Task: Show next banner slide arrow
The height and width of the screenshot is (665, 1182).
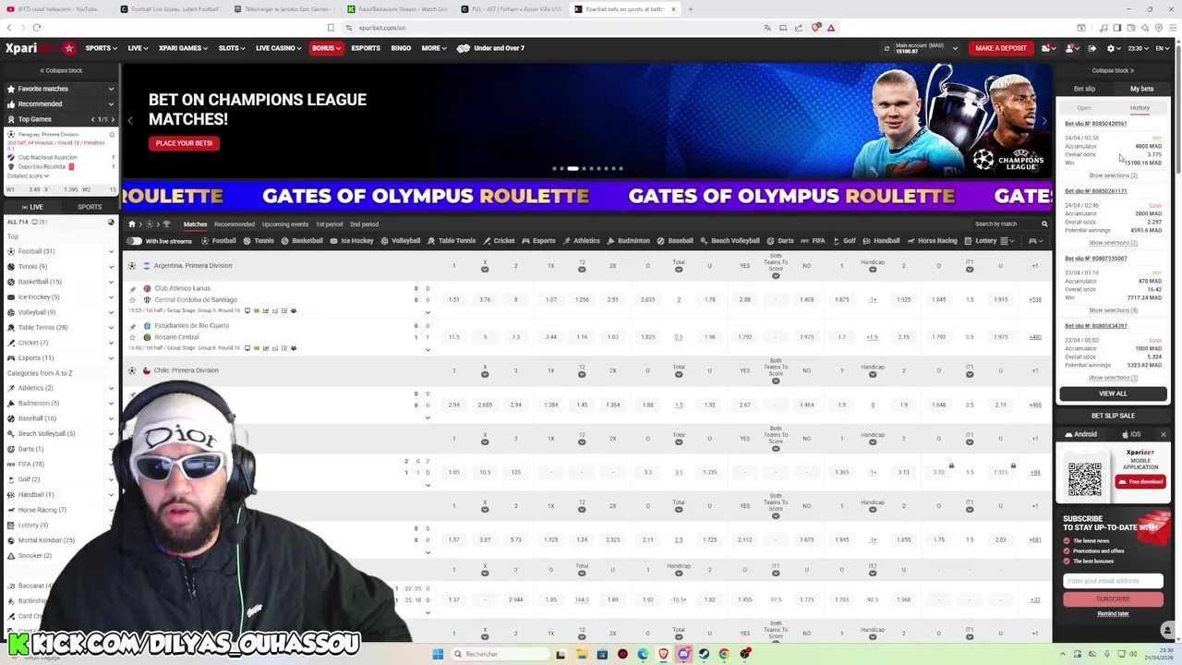Action: click(x=1044, y=121)
